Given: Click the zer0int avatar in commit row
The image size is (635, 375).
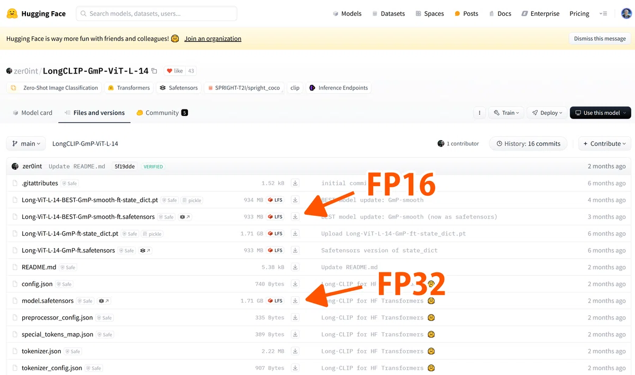Looking at the screenshot, I should tap(15, 166).
